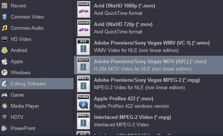The image size is (223, 136).
Task: Select the Common Video category
Action: pyautogui.click(x=37, y=17)
